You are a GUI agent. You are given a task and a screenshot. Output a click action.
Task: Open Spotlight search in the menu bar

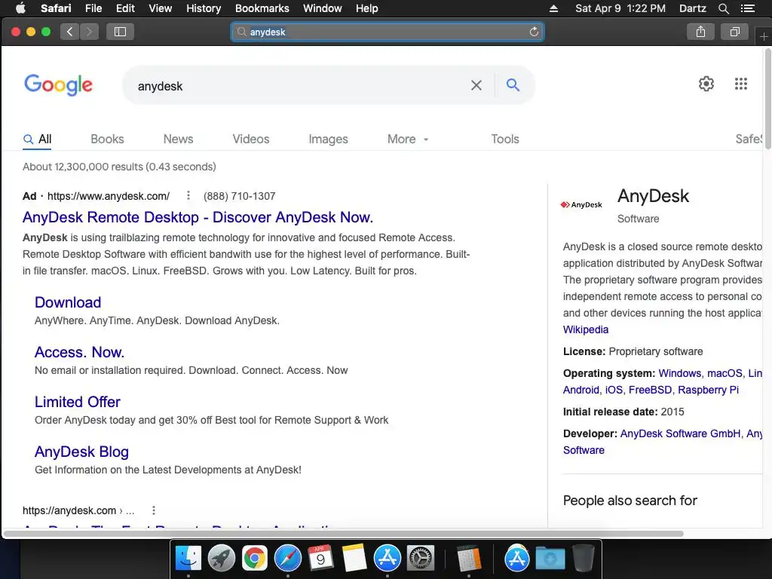723,8
